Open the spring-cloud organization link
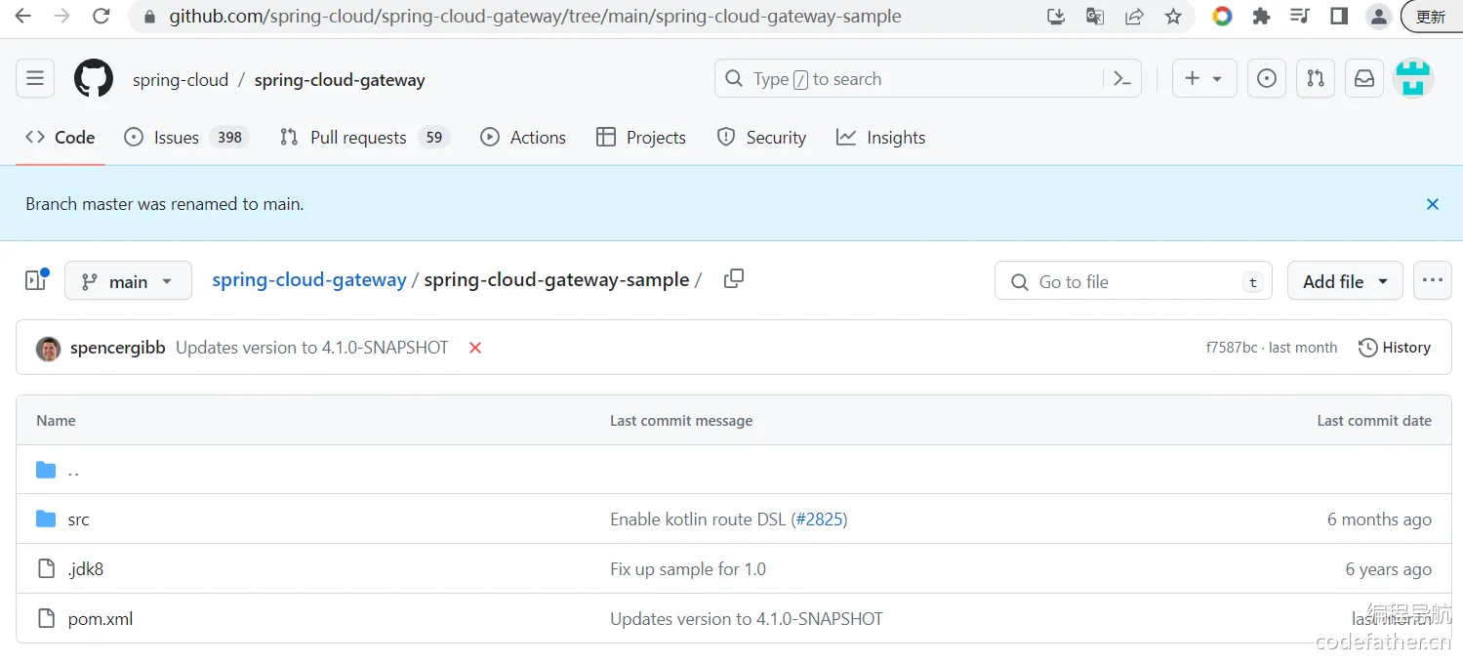Image resolution: width=1463 pixels, height=665 pixels. pyautogui.click(x=181, y=80)
